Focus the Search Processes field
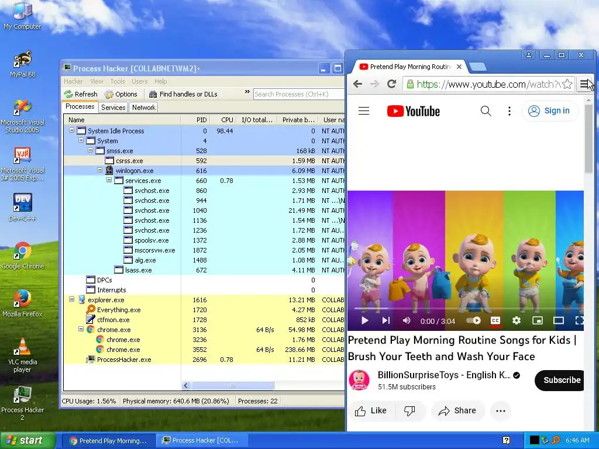This screenshot has width=599, height=449. (x=299, y=94)
